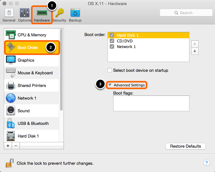
Task: Click the CPU & Memory icon
Action: (x=11, y=35)
